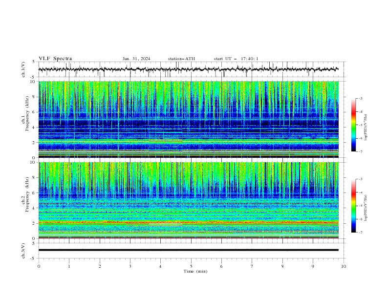
Task: Click time axis tick label "9"
Action: pyautogui.click(x=313, y=266)
